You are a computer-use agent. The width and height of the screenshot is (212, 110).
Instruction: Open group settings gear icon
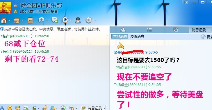(x=89, y=20)
